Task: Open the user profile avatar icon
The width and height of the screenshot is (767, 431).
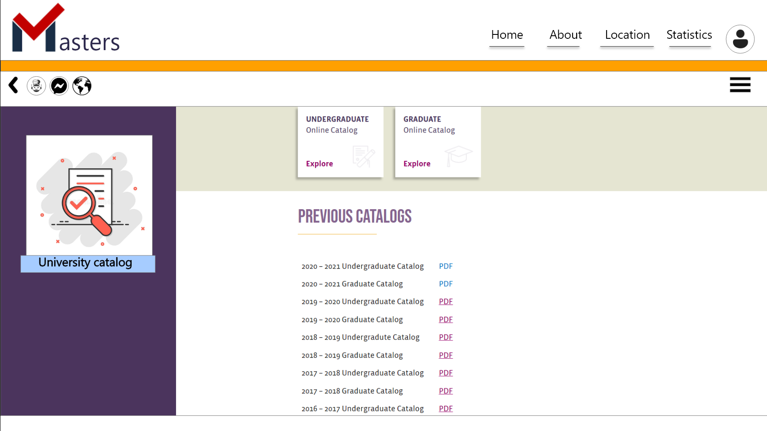Action: tap(740, 39)
